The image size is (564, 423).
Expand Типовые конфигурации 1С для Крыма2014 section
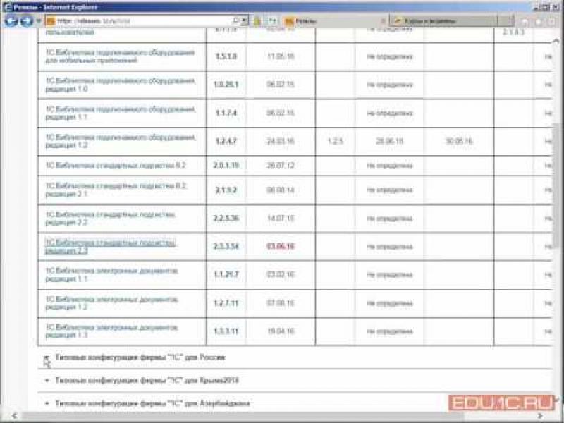147,380
